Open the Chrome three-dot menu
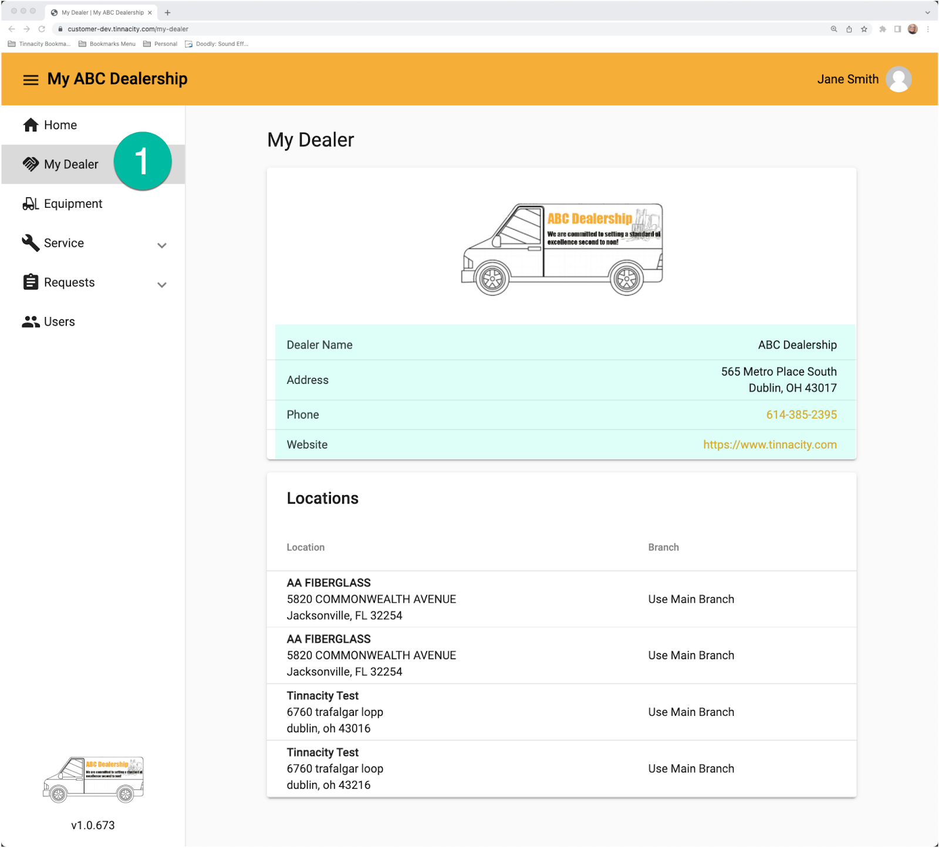939x848 pixels. [x=928, y=29]
